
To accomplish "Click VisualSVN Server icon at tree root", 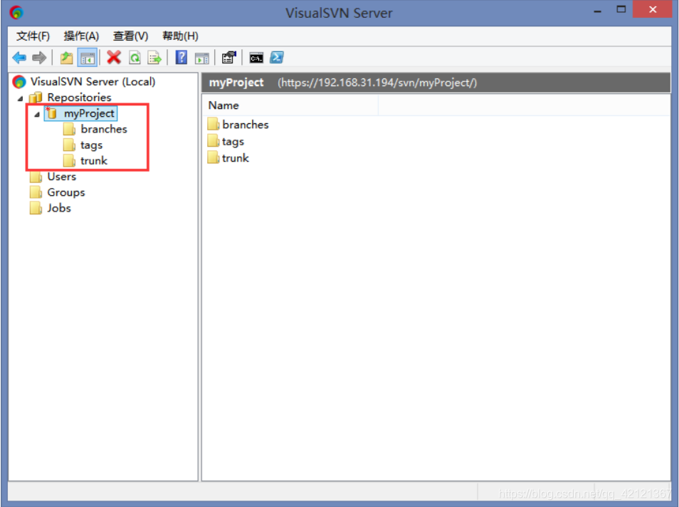I will [19, 81].
